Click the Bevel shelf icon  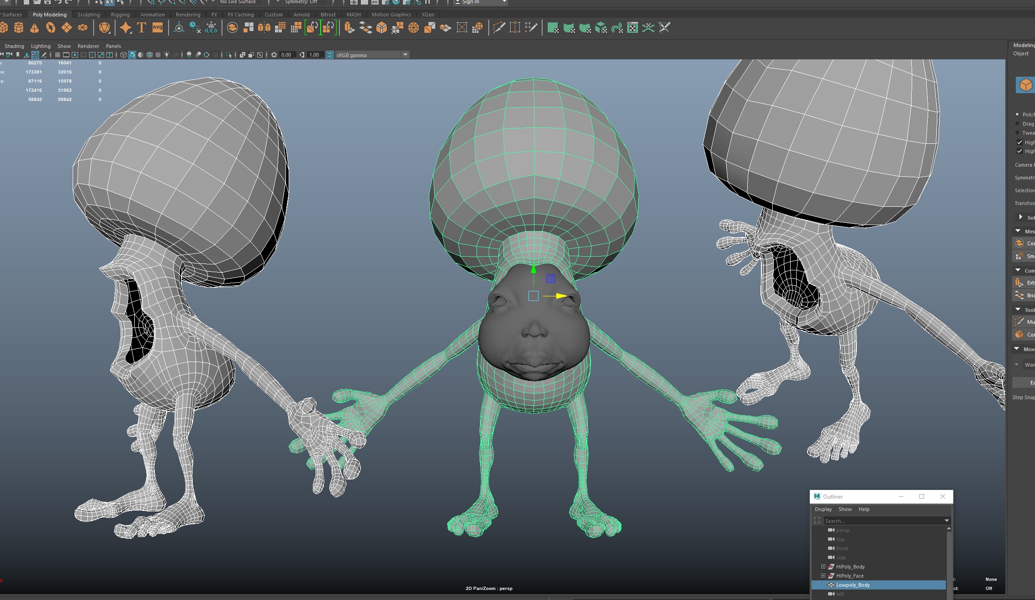click(x=381, y=28)
